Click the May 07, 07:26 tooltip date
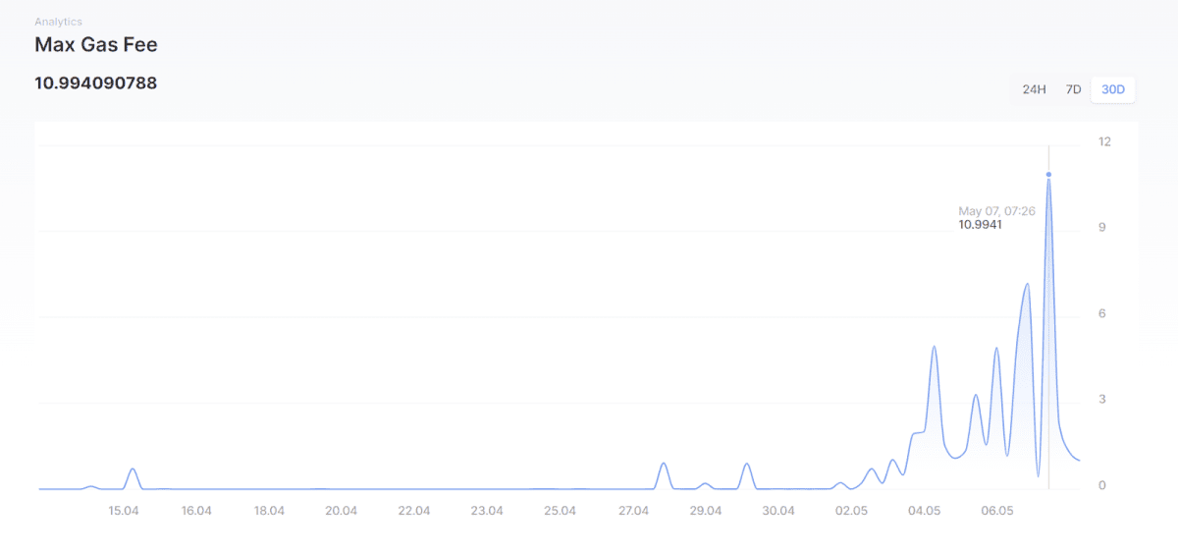The image size is (1178, 553). pyautogui.click(x=996, y=211)
